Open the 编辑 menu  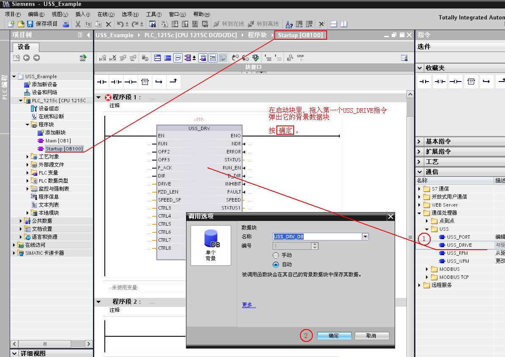point(36,14)
